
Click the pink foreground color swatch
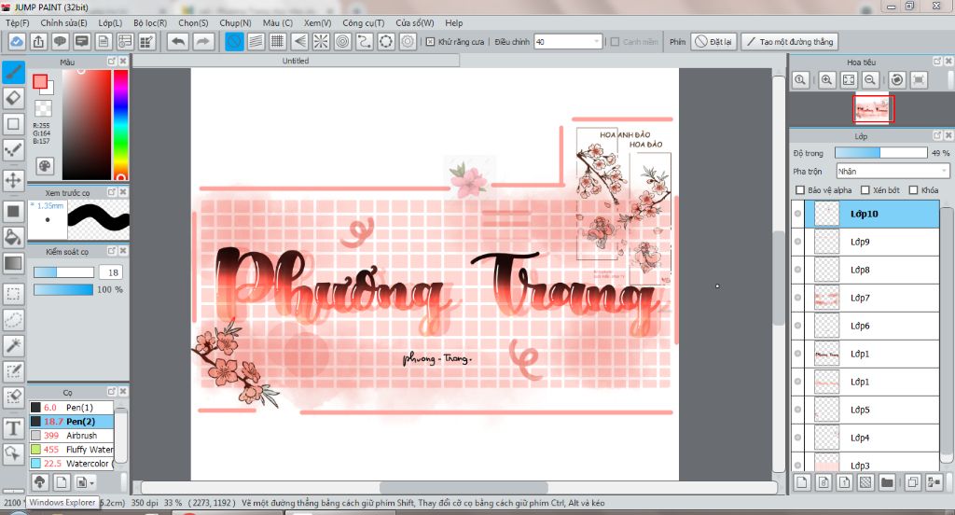pyautogui.click(x=40, y=82)
